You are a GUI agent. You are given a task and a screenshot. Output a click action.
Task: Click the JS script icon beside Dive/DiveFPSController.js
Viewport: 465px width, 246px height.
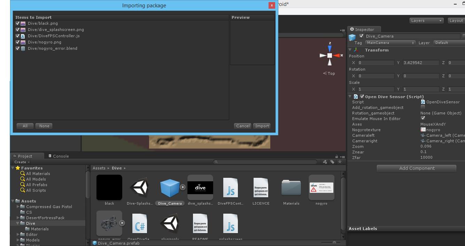point(23,36)
